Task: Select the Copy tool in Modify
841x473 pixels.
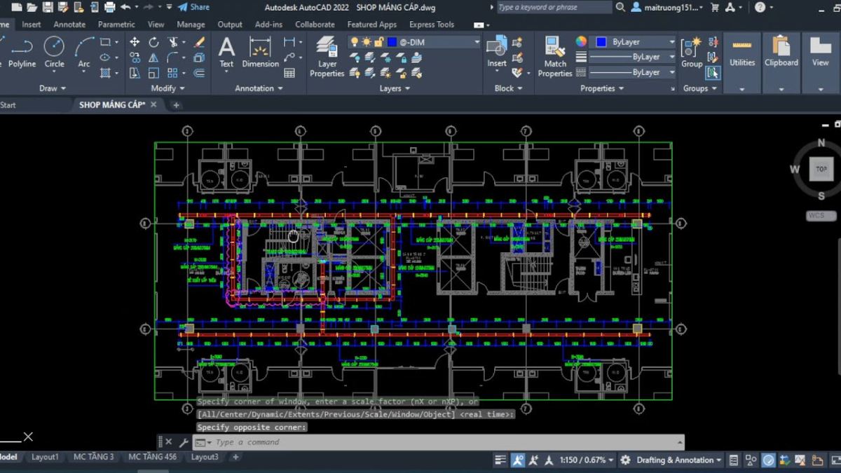Action: [x=135, y=57]
